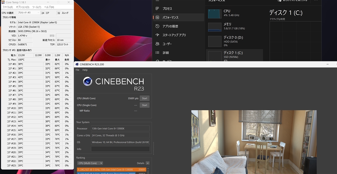The image size is (337, 174).
Task: Click the MP Ratio label in Cinebench
Action: click(x=85, y=111)
